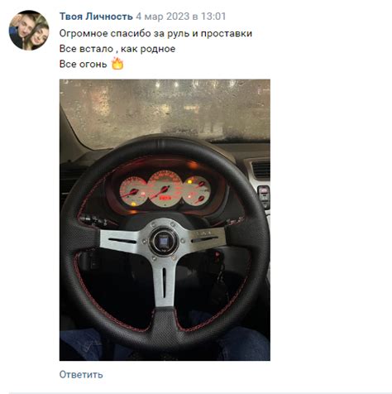Open the commenter's round profile avatar

click(29, 30)
